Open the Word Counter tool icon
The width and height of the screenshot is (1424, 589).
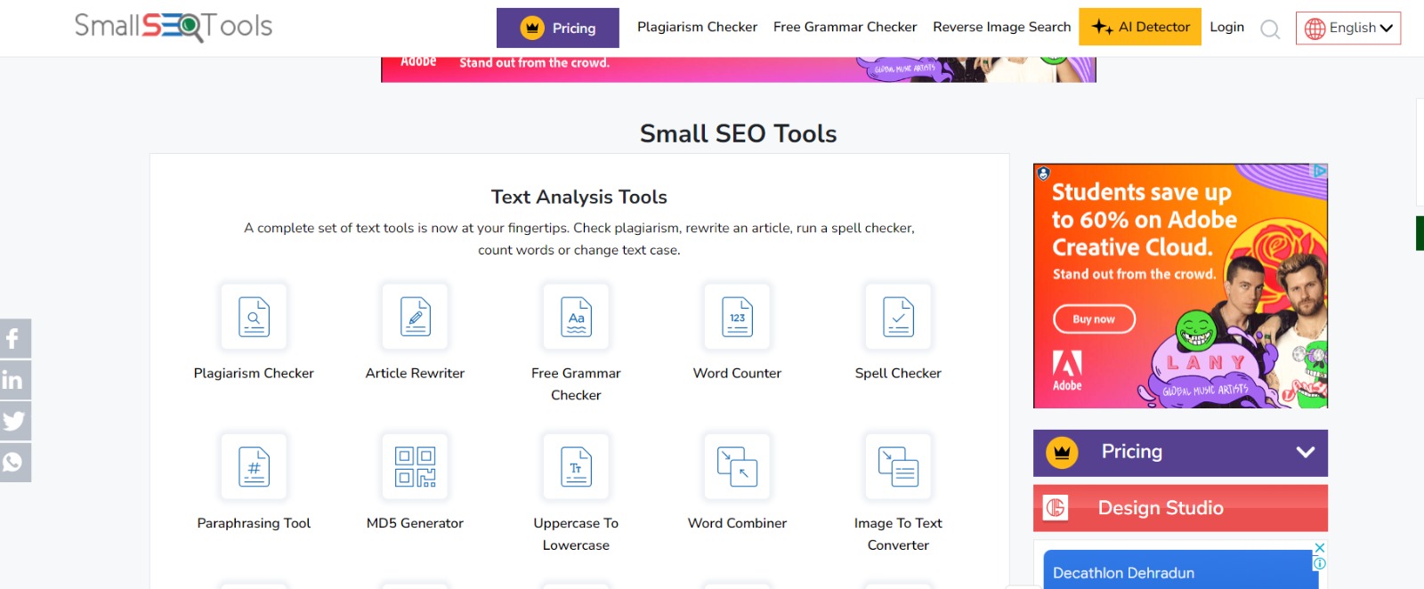[737, 317]
